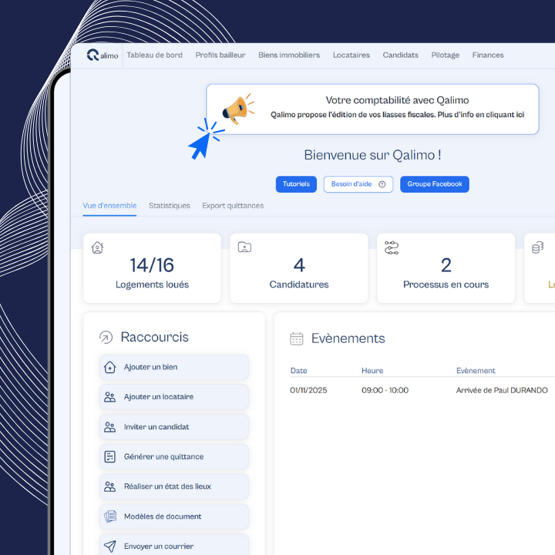Click the Inviter un candidat shortcut
This screenshot has width=555, height=555.
[x=174, y=427]
